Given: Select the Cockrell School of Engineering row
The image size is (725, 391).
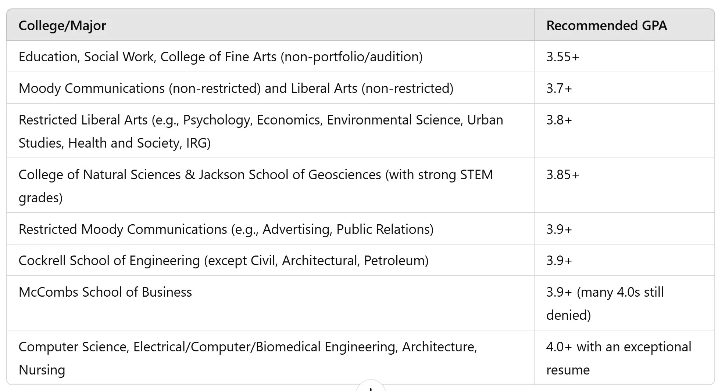Looking at the screenshot, I should point(223,260).
